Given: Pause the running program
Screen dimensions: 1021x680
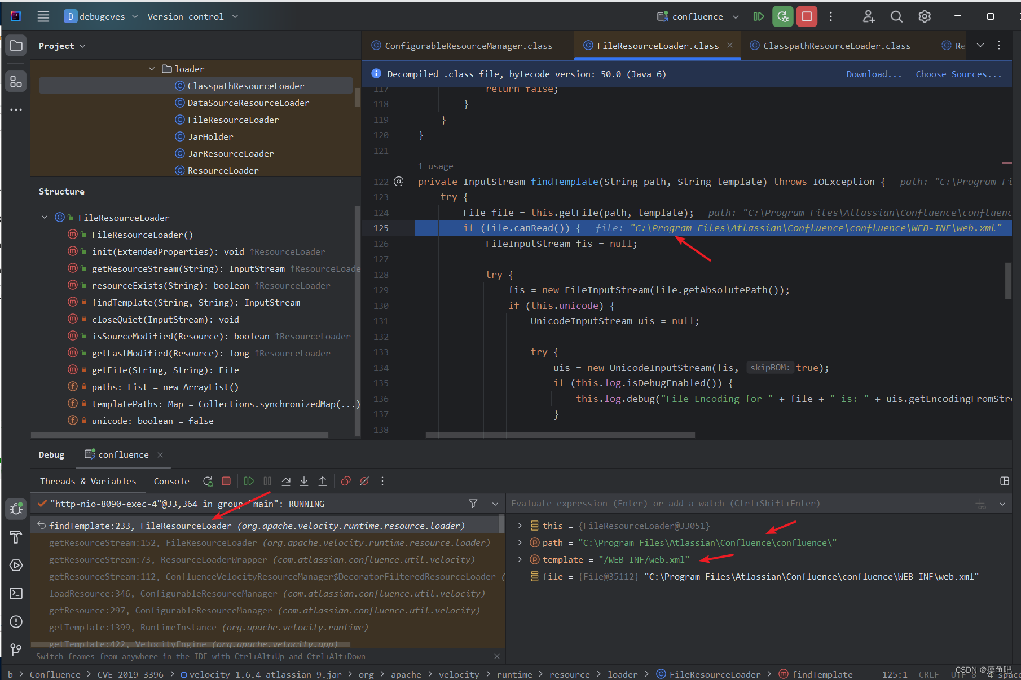Looking at the screenshot, I should point(267,481).
